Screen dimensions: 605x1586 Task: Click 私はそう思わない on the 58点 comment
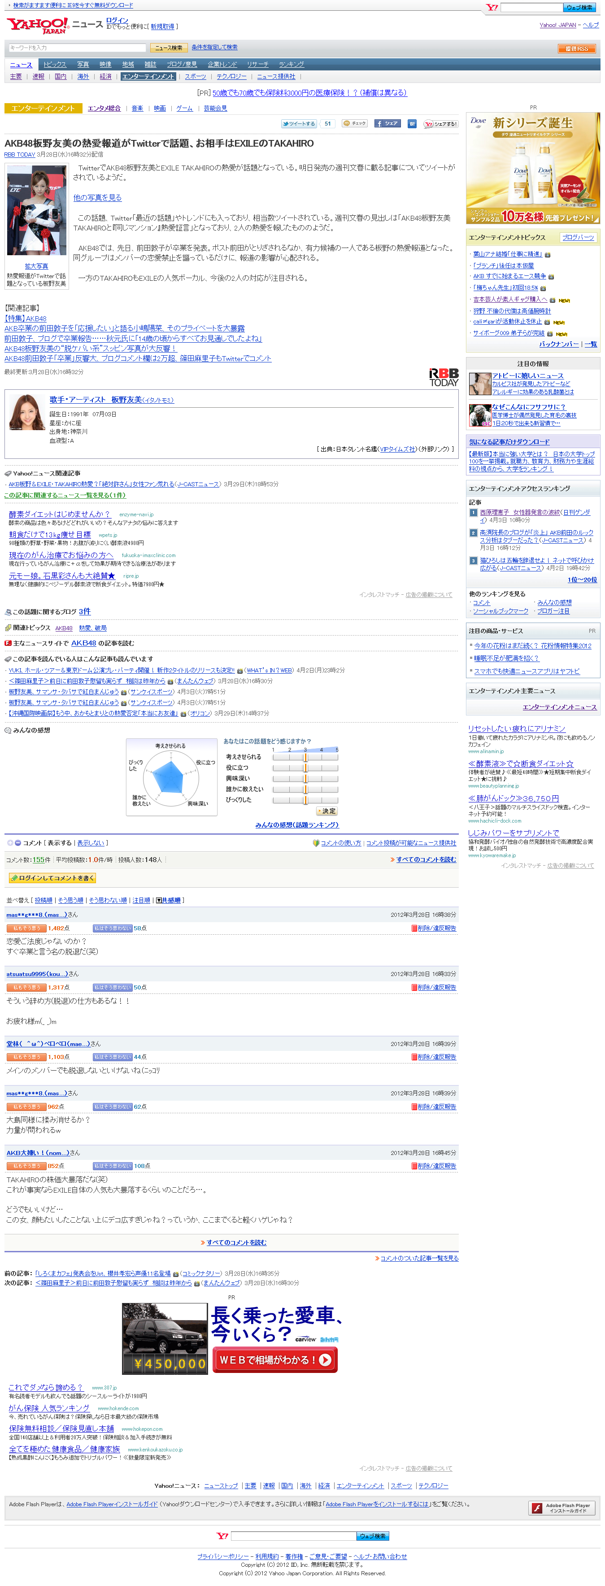113,928
